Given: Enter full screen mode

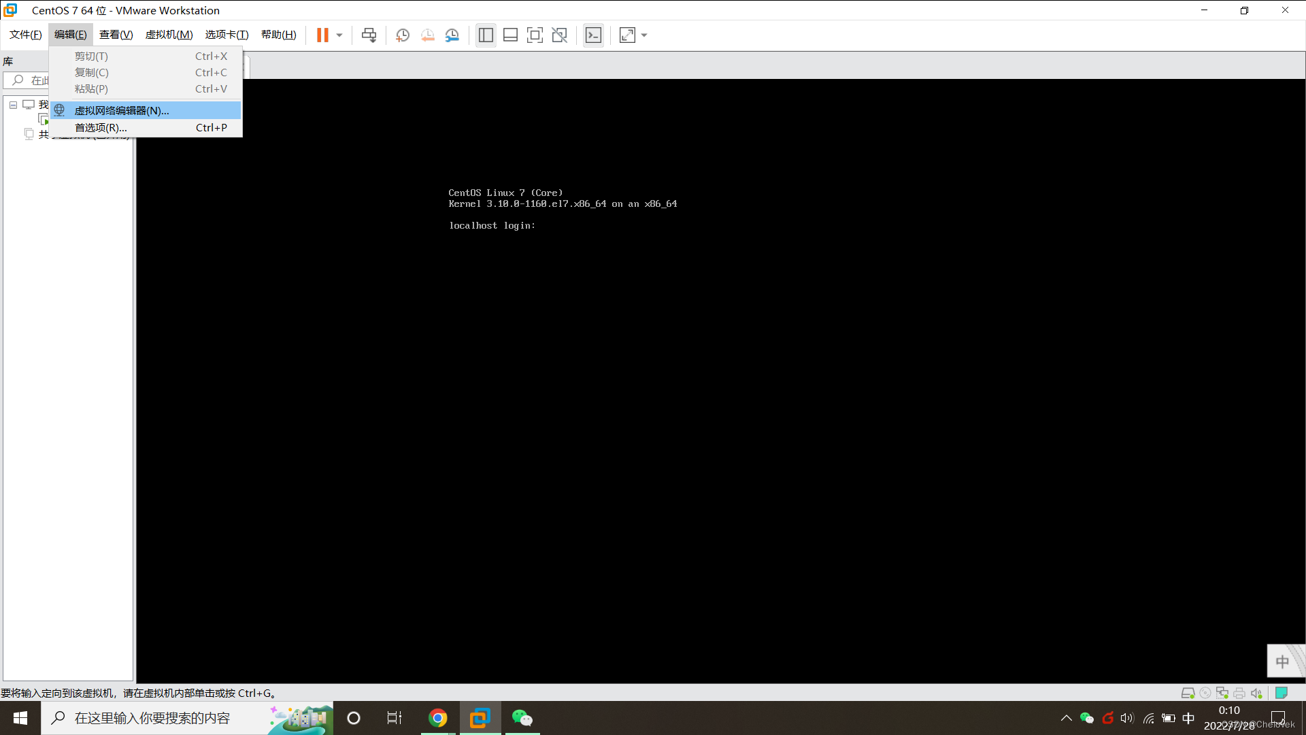Looking at the screenshot, I should 535,35.
